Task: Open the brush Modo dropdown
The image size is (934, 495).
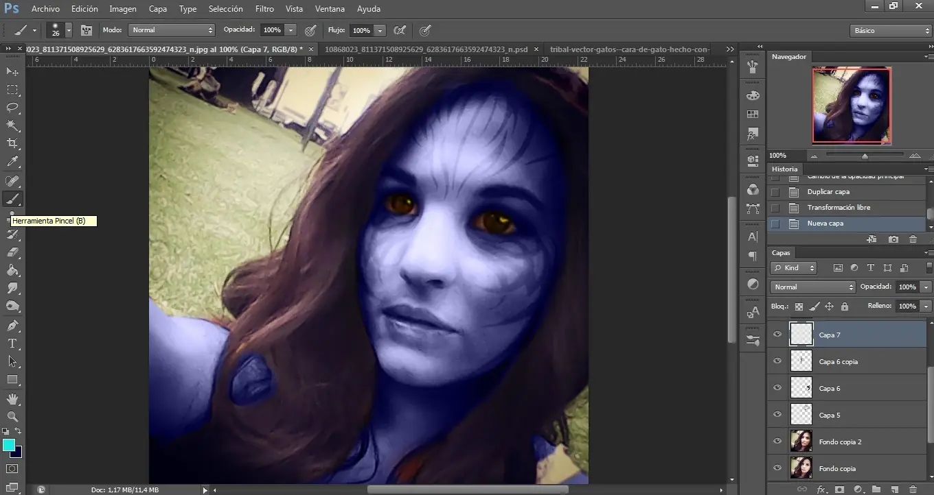Action: click(x=172, y=30)
